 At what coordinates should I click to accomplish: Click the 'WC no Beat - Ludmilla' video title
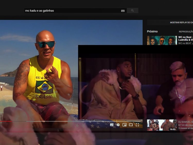[x=185, y=38]
